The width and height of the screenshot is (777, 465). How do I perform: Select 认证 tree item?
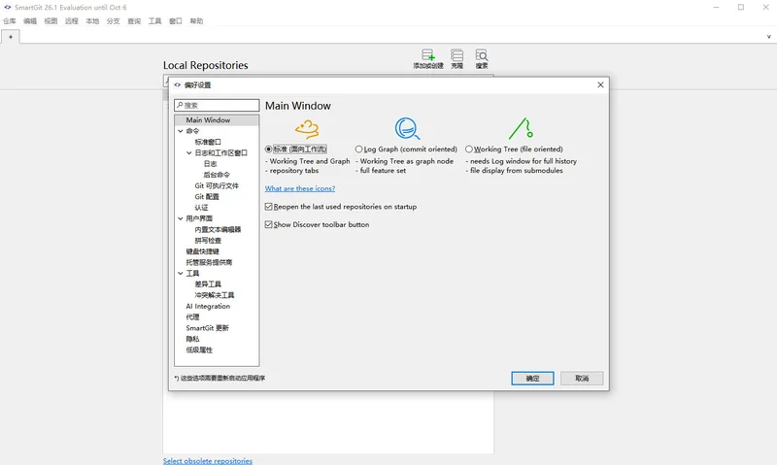tap(201, 208)
